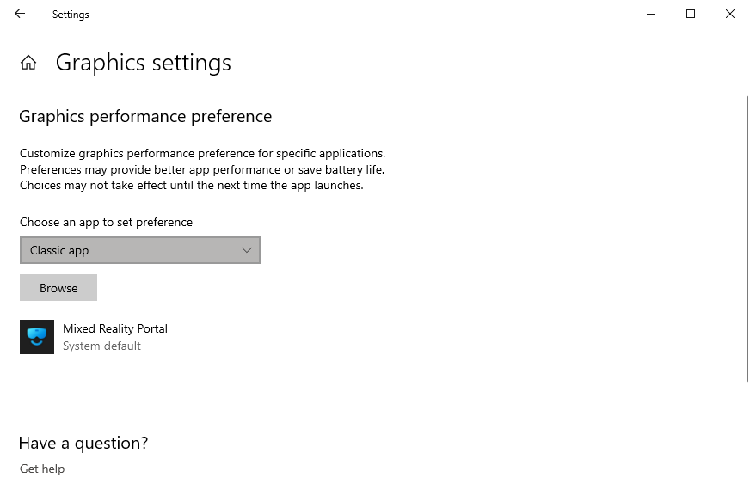Open the Get help link
The height and width of the screenshot is (490, 750).
point(42,469)
